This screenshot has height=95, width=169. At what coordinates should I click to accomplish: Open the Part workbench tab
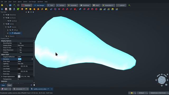pos(51,5)
